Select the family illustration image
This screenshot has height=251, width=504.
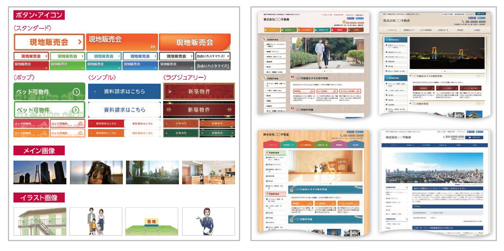point(96,221)
